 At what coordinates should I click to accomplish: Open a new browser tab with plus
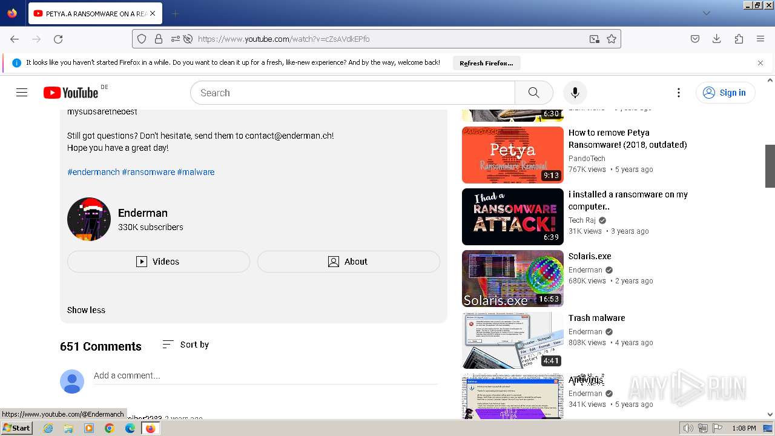(175, 13)
